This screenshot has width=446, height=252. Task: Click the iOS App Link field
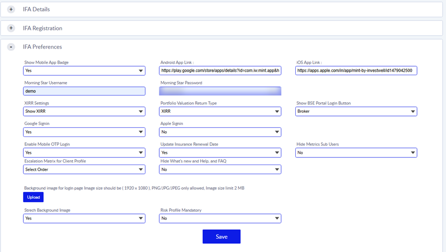pos(356,70)
